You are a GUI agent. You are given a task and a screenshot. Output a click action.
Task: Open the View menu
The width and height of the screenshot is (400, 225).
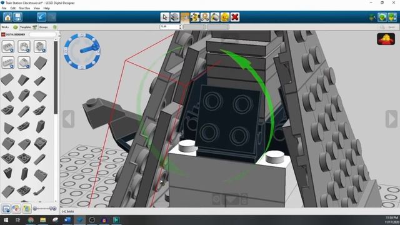tap(36, 8)
